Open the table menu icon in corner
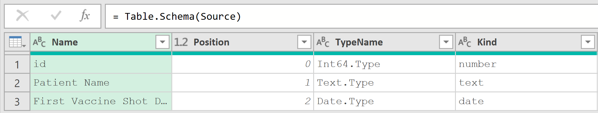598x113 pixels. 17,42
